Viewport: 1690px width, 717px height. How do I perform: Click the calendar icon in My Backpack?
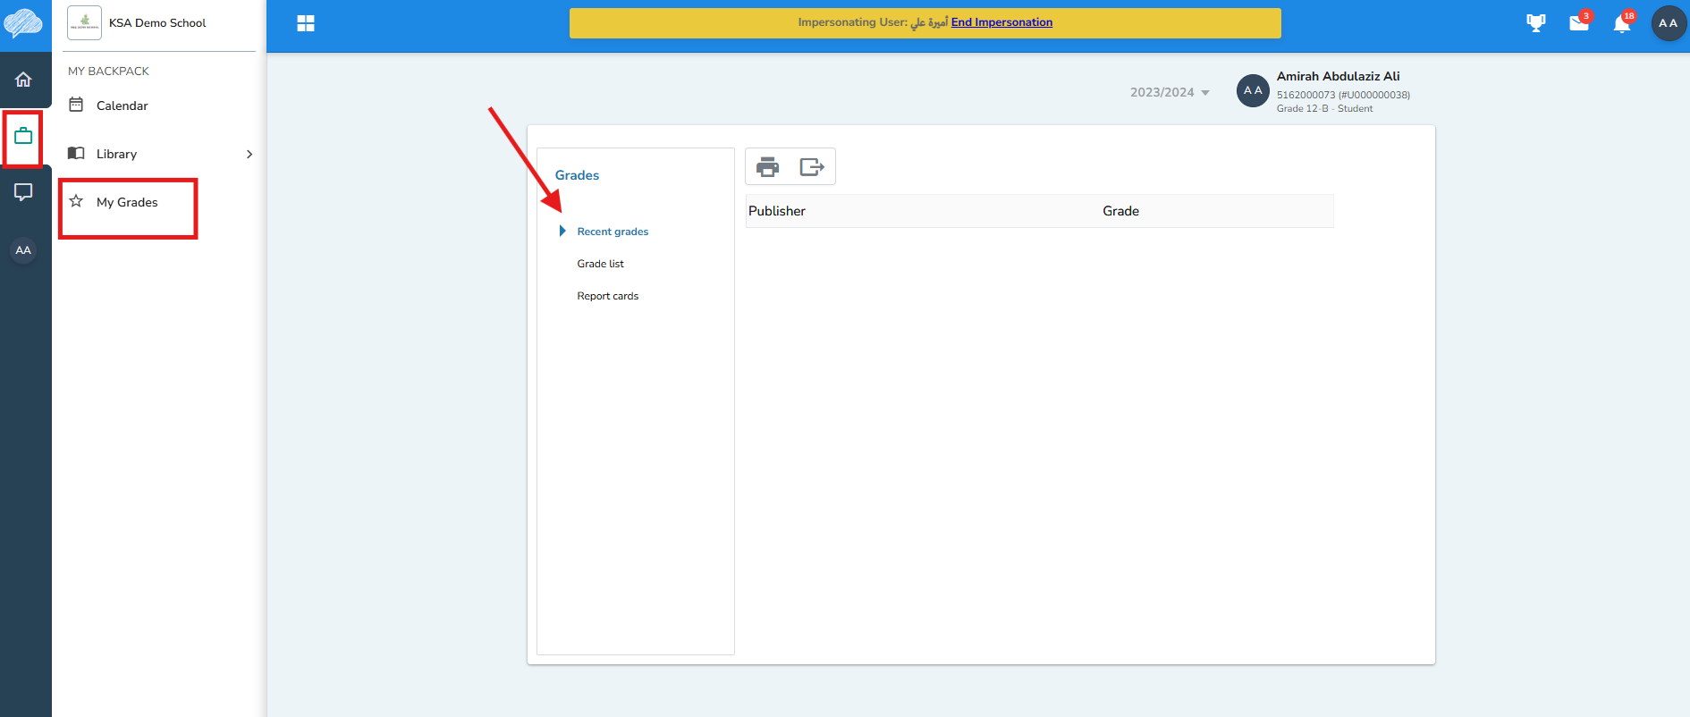click(76, 105)
